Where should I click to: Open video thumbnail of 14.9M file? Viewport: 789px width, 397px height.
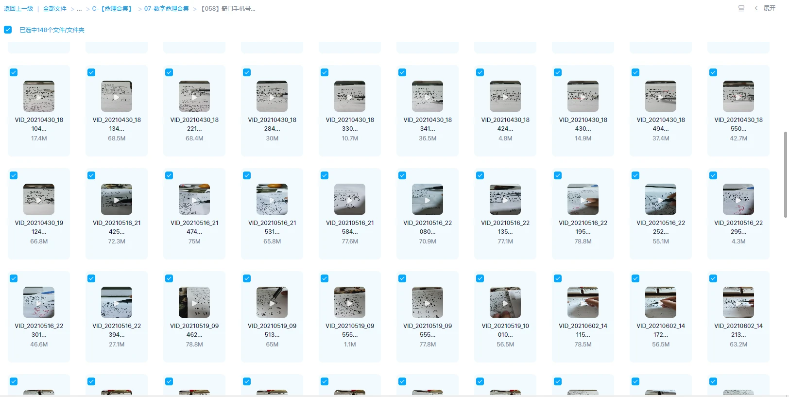(583, 96)
